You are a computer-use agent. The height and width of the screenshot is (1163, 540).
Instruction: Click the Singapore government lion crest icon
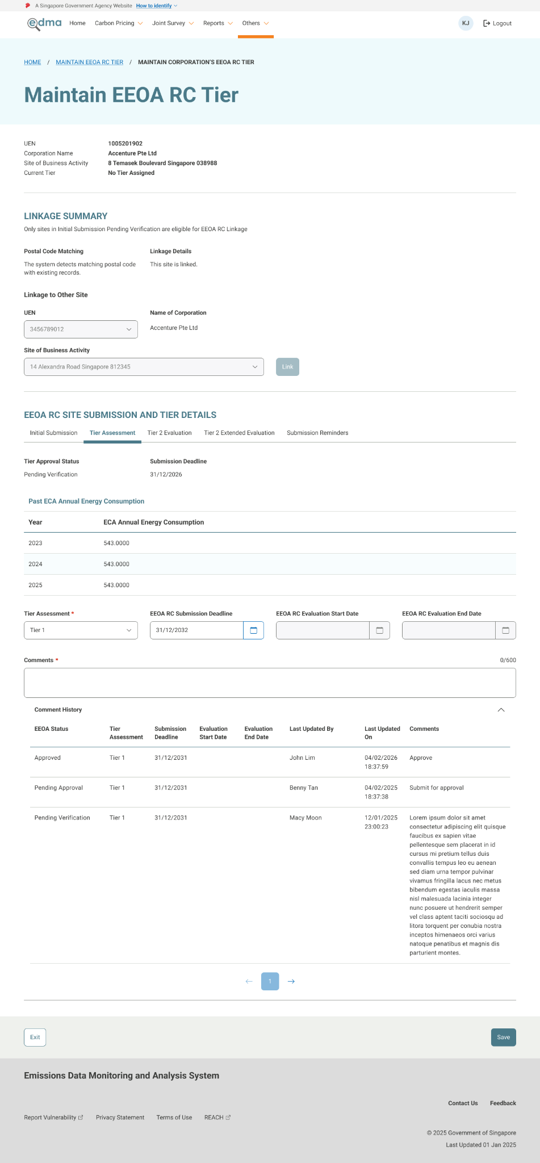28,6
